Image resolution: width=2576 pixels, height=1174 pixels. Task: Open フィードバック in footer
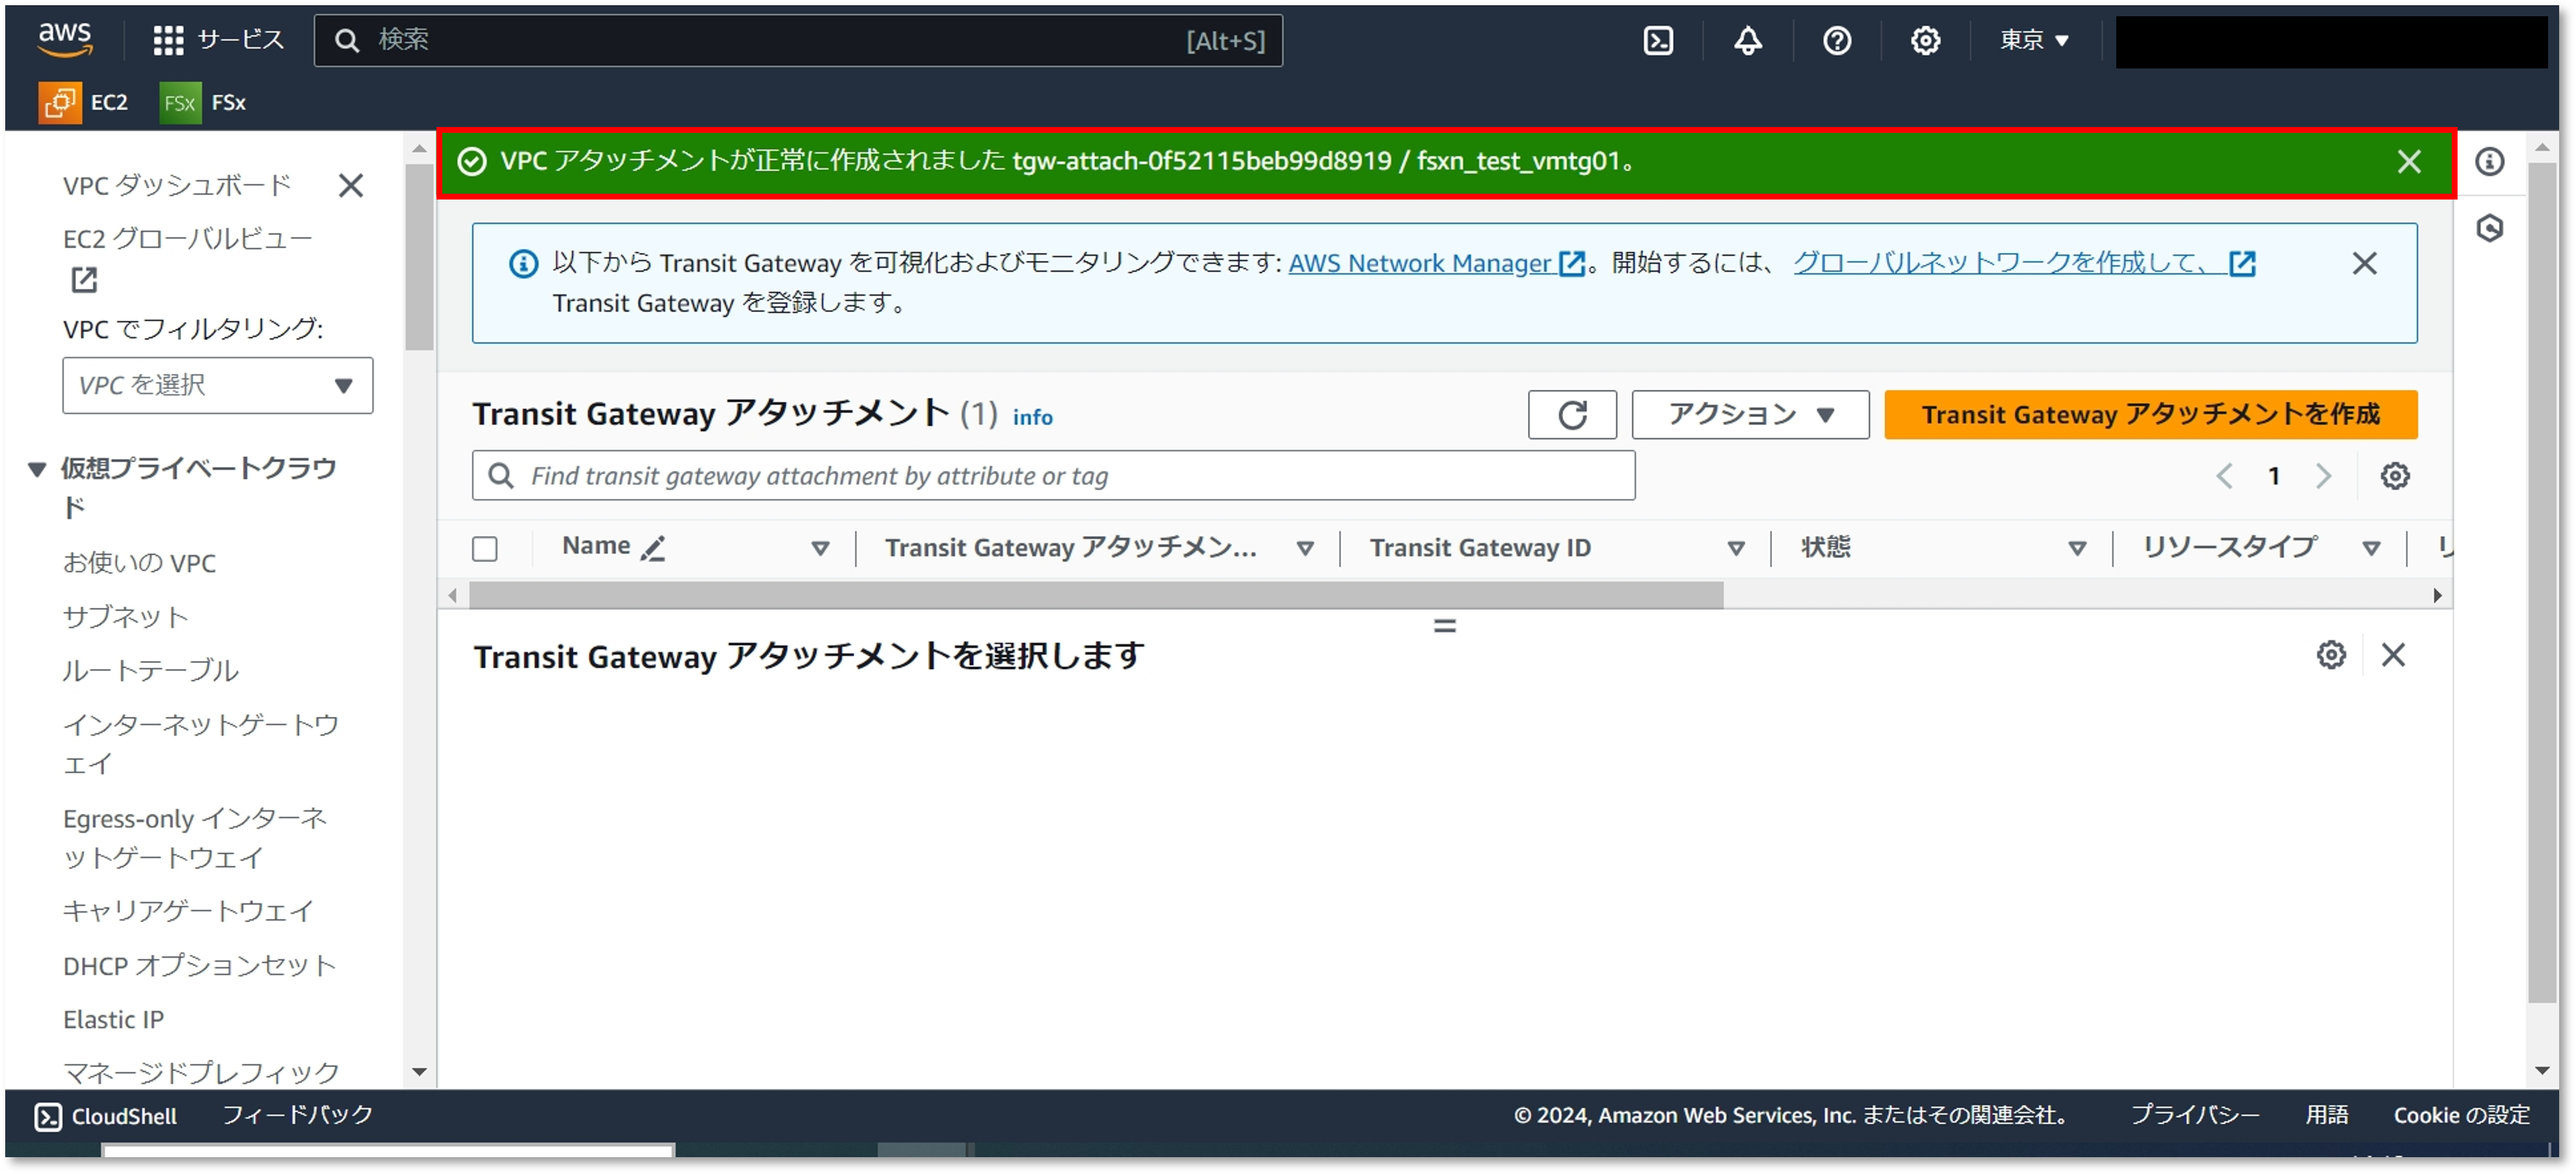pos(298,1115)
